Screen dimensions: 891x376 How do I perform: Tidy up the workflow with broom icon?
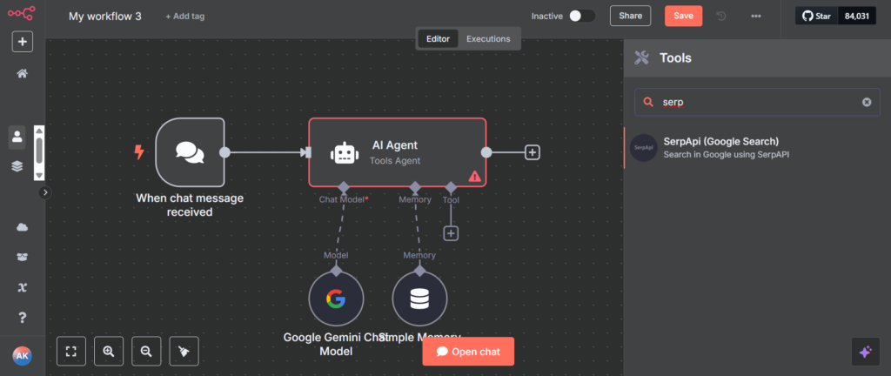pos(184,351)
